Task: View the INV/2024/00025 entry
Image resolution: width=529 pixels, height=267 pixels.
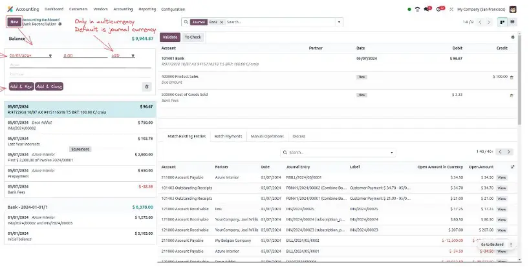Action: tap(502, 209)
